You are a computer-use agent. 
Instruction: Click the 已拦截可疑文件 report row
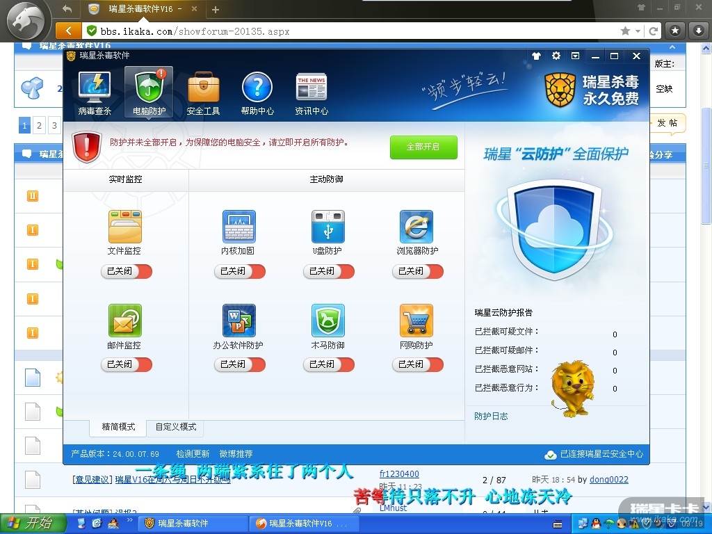coord(547,332)
